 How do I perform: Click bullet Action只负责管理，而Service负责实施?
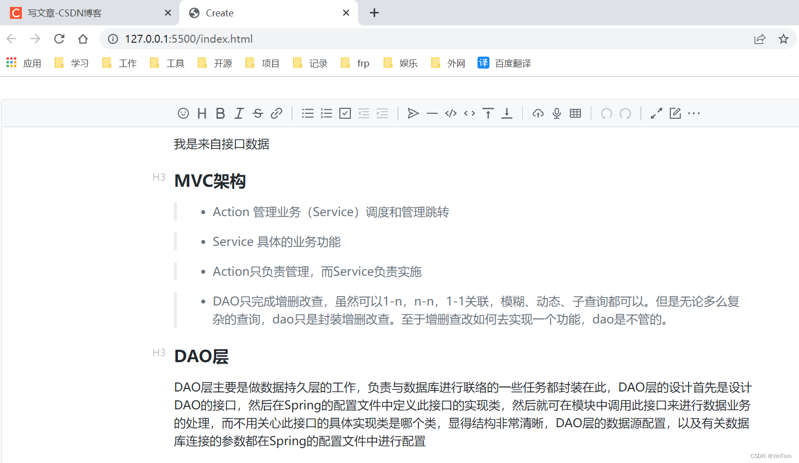pos(317,272)
